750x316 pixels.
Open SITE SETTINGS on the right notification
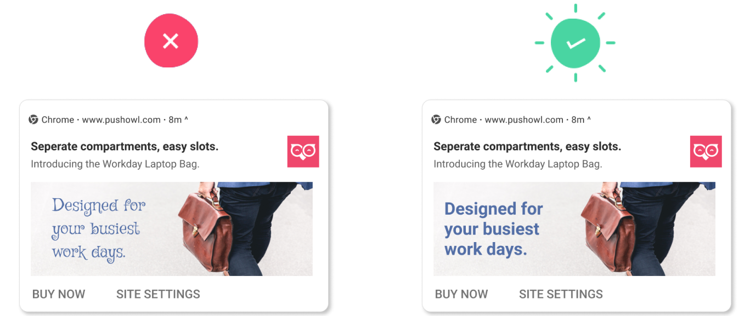click(x=561, y=294)
